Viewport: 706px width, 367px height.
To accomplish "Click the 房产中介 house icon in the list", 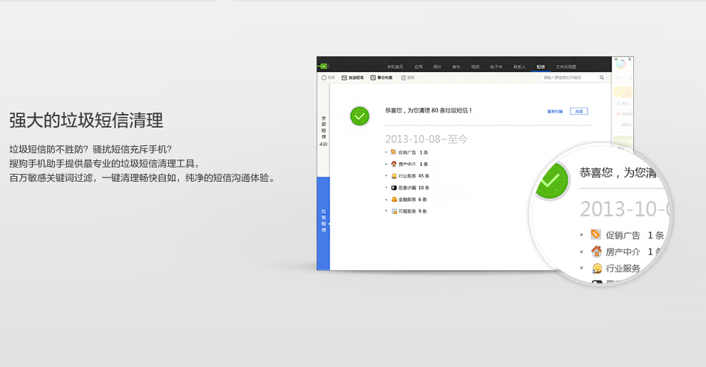I will [393, 164].
